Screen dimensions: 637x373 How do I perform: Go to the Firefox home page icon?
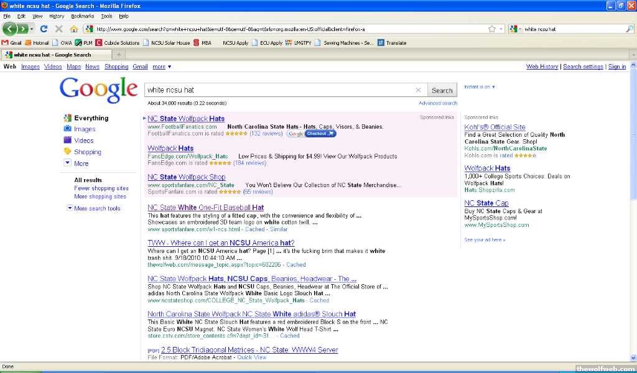coord(74,29)
